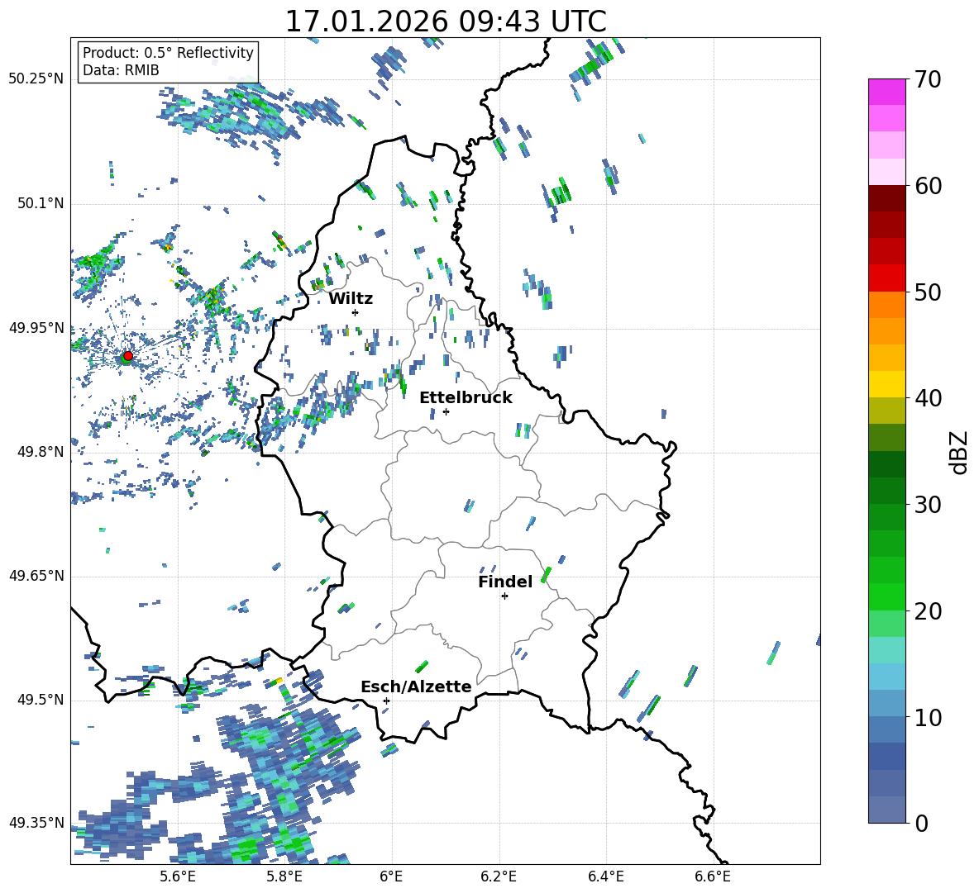Click the 5.8°E longitude label

(x=284, y=876)
